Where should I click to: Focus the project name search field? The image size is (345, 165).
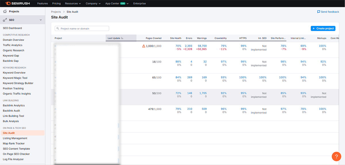82,28
